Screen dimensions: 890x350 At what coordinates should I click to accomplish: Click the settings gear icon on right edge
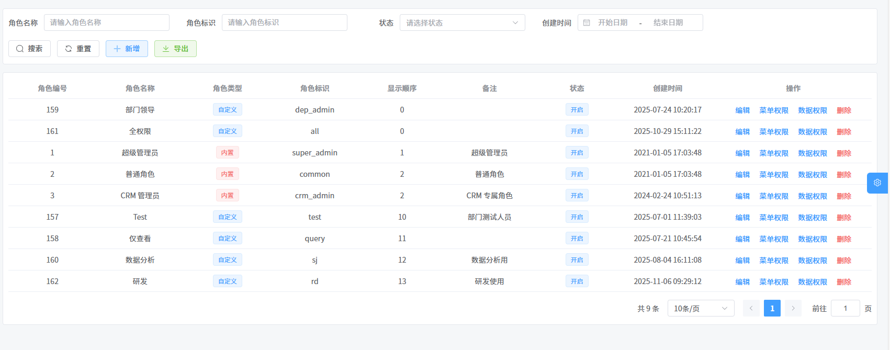pyautogui.click(x=877, y=183)
